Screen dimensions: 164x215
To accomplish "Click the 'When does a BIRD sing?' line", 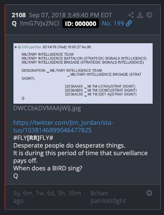I will click(x=48, y=168).
